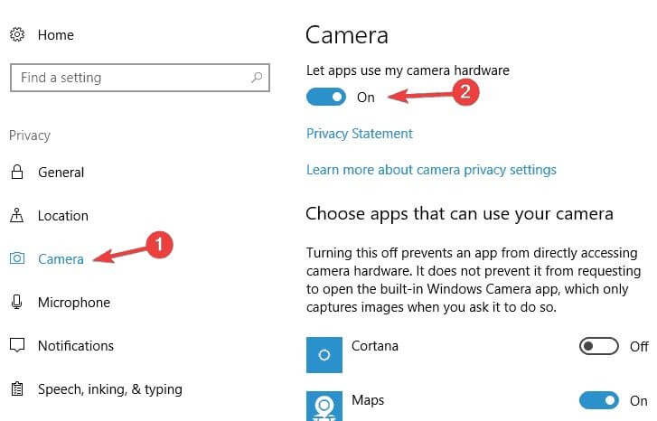The width and height of the screenshot is (657, 421).
Task: Open the Privacy Statement link
Action: (x=359, y=134)
